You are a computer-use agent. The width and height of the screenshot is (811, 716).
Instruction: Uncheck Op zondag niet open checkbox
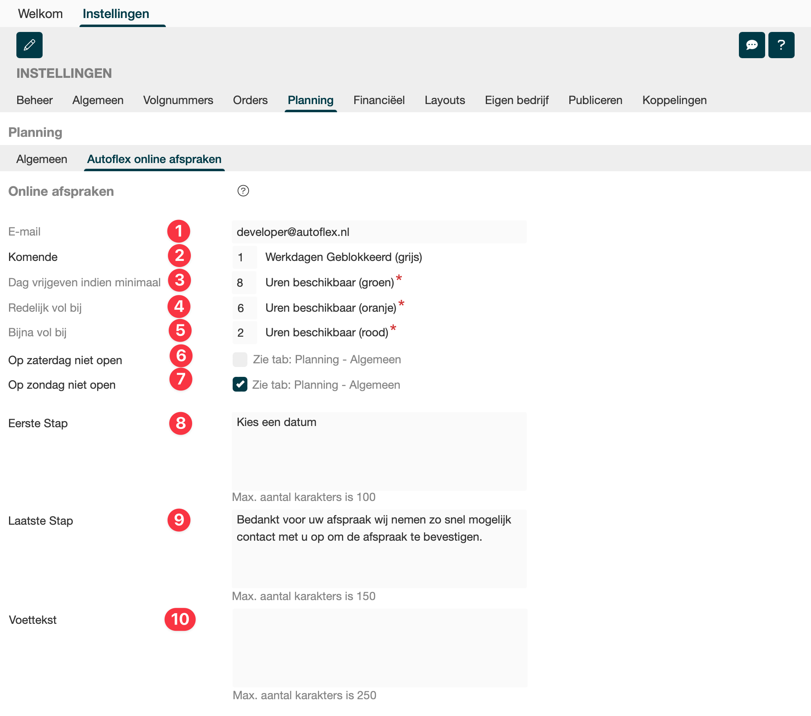click(240, 385)
